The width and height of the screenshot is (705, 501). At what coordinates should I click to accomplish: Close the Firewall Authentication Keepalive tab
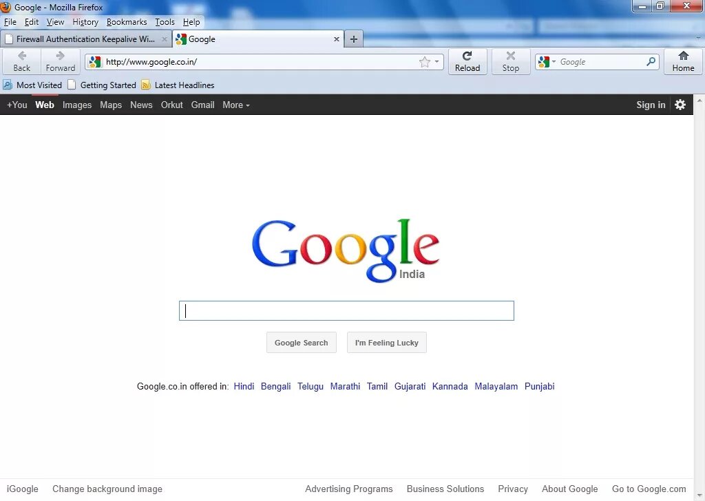coord(165,39)
